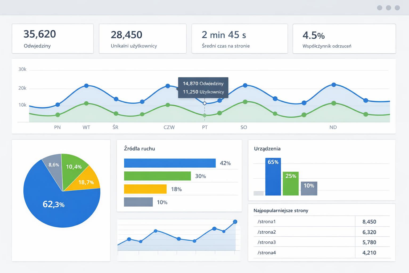Click the blue 65% devices column
The height and width of the screenshot is (273, 409).
pos(273,176)
